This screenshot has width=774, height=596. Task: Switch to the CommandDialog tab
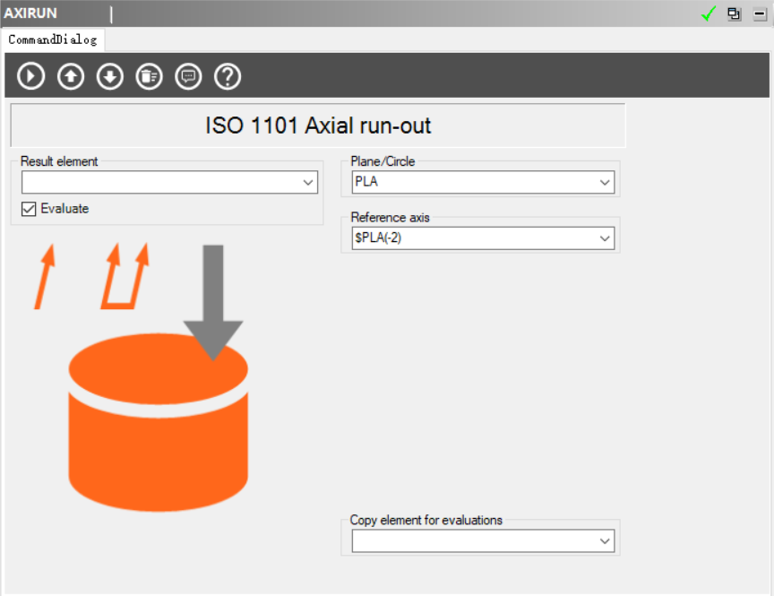point(52,39)
